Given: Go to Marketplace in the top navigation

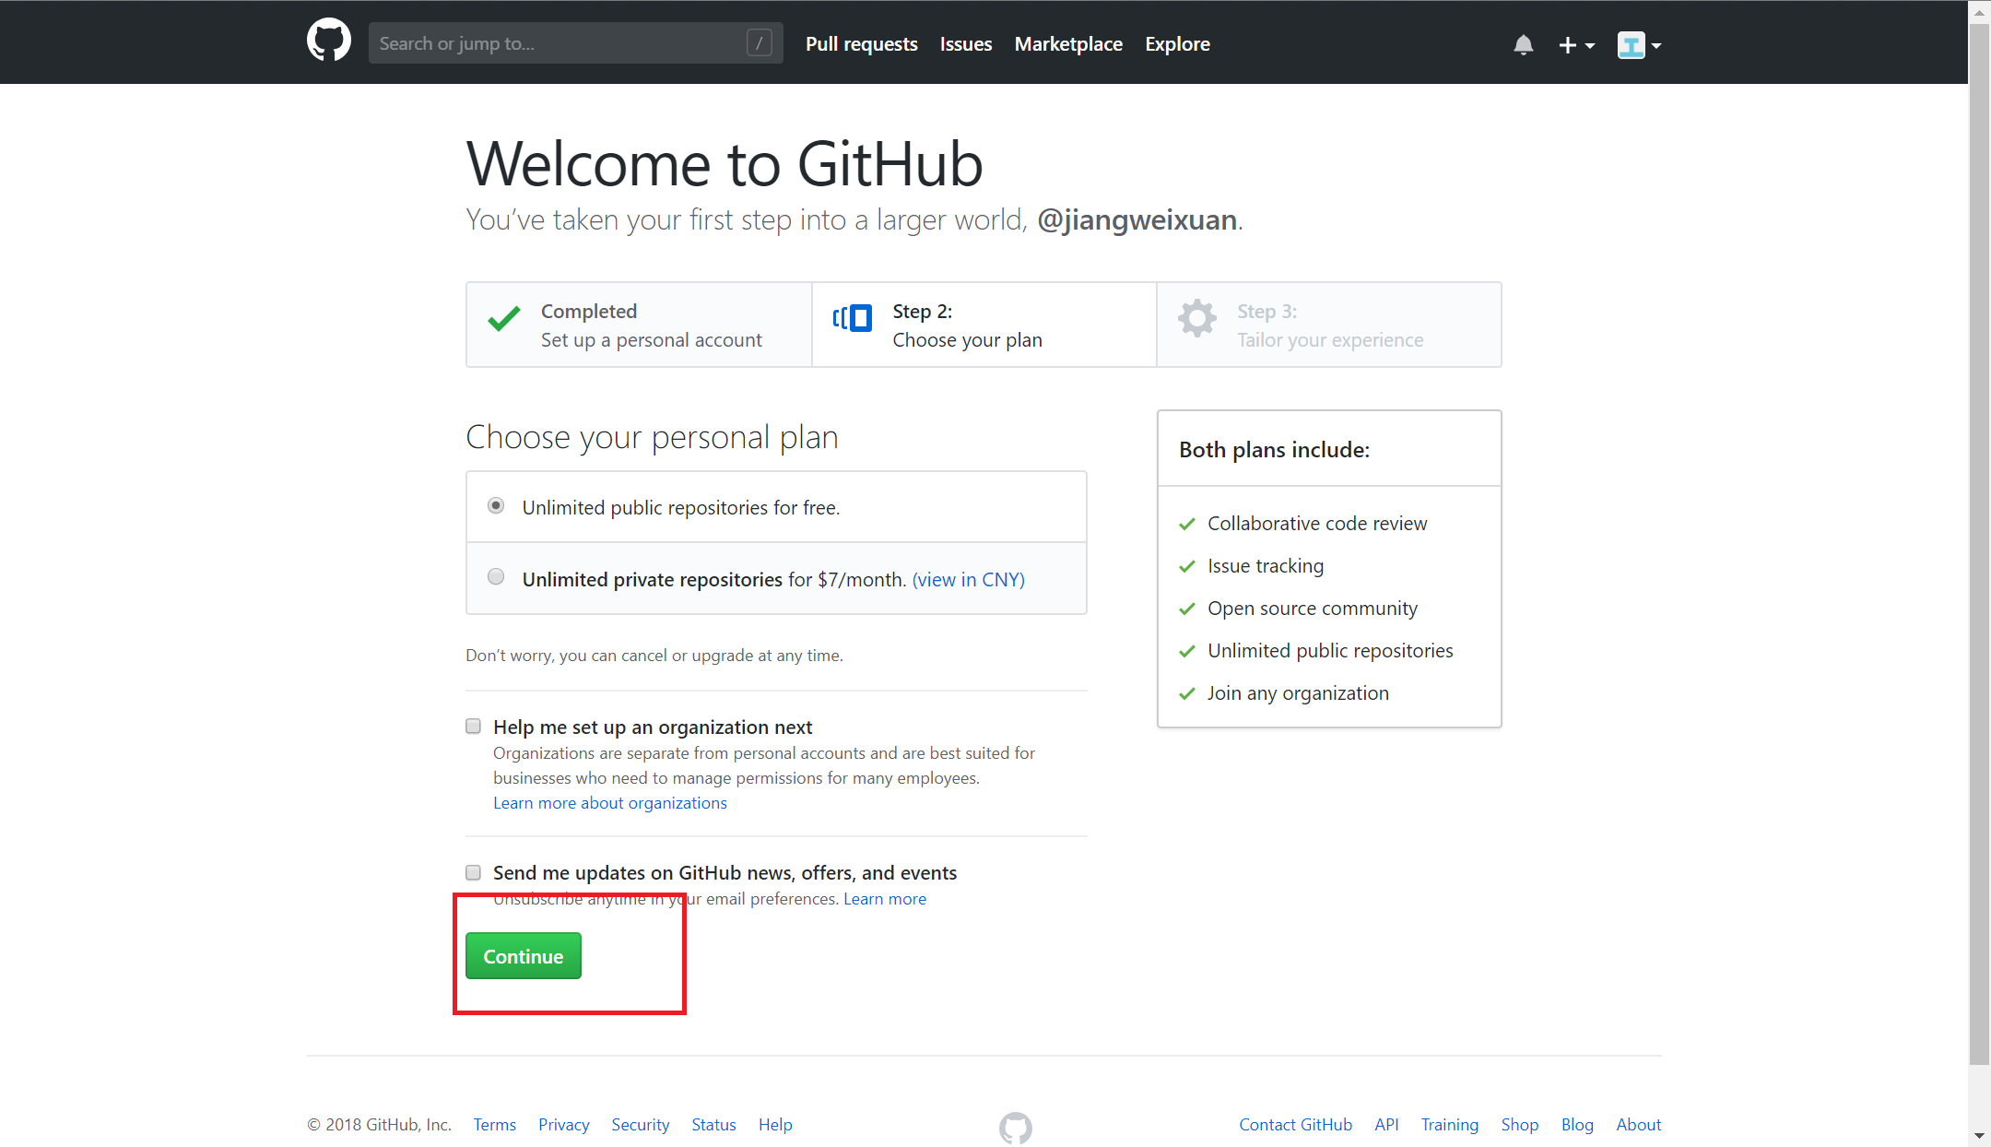Looking at the screenshot, I should tap(1068, 43).
